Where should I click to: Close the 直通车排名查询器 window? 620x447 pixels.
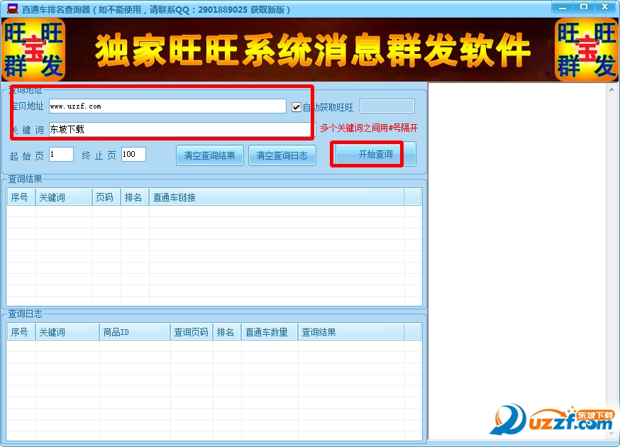[x=605, y=6]
